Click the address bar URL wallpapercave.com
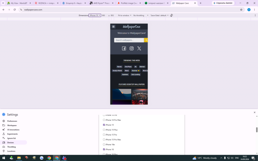258x161 pixels. point(33,10)
